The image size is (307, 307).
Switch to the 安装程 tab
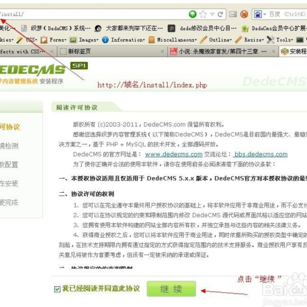(293, 52)
